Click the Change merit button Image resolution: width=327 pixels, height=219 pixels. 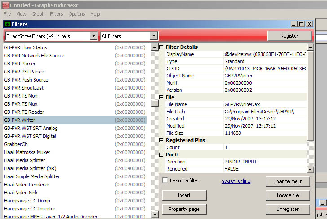(x=287, y=181)
